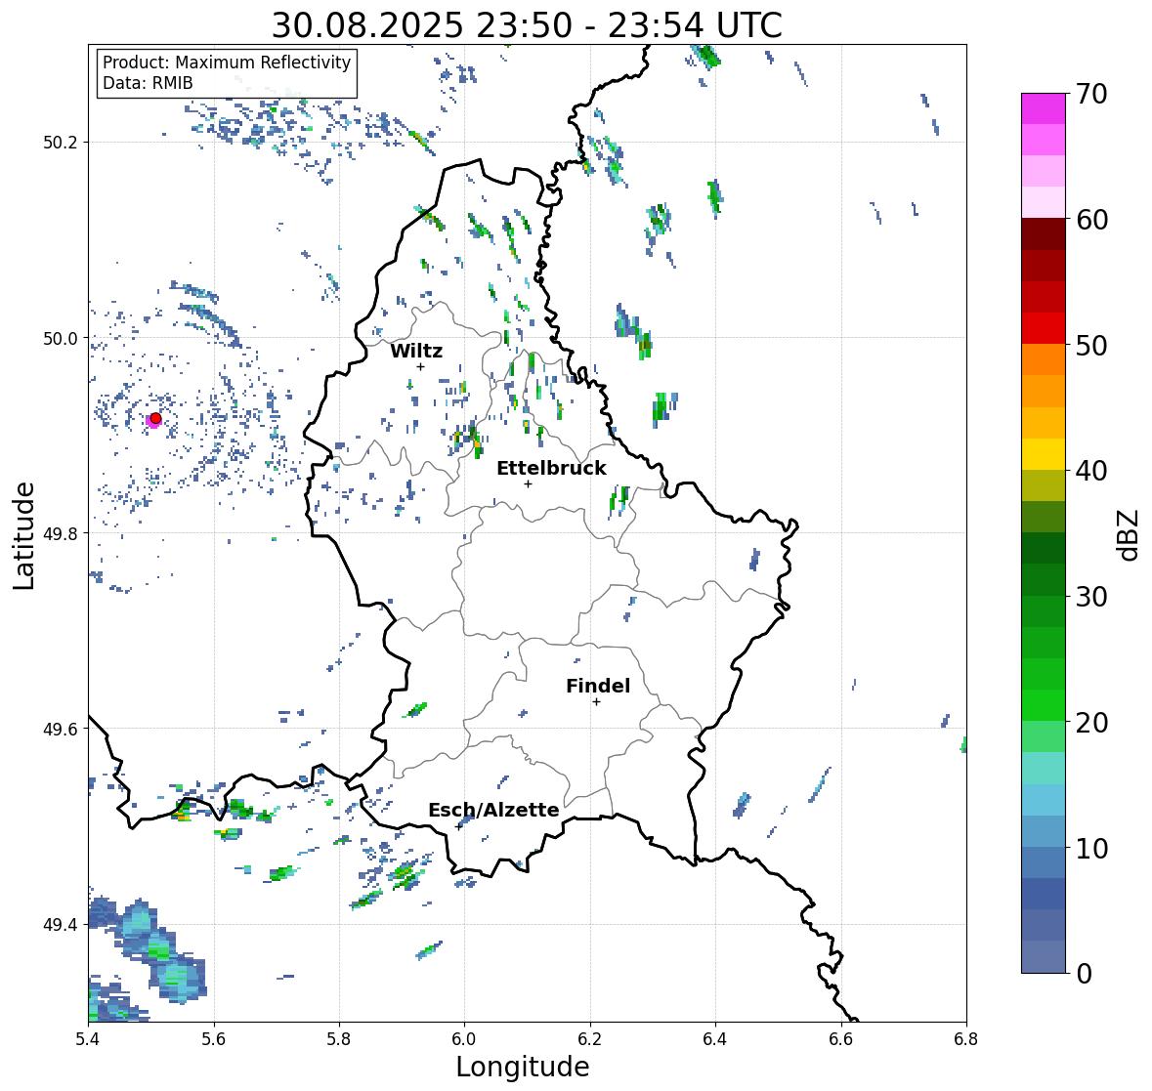1152x1091 pixels.
Task: Click the 5.4 longitude tick label
Action: click(x=88, y=1039)
